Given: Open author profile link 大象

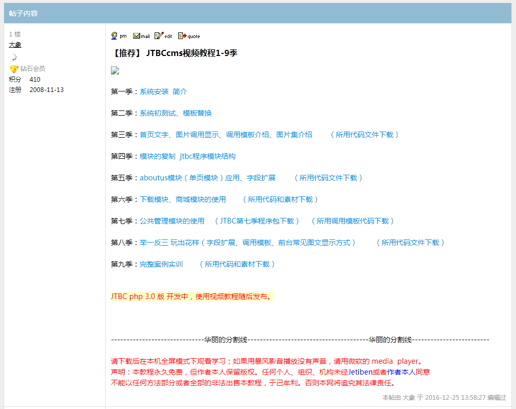Looking at the screenshot, I should tap(15, 45).
